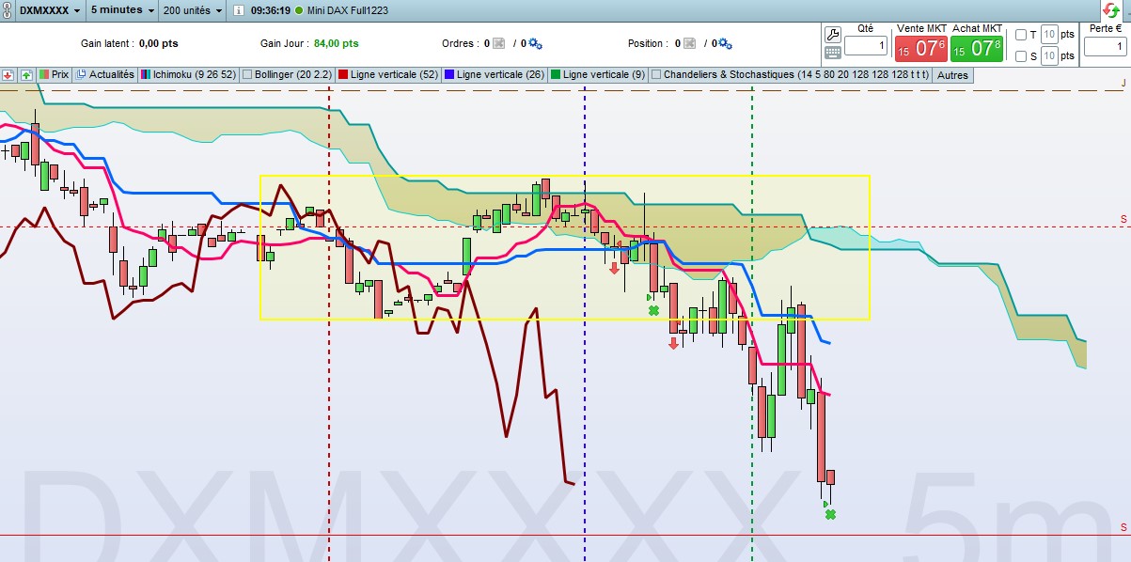The width and height of the screenshot is (1131, 562).
Task: Click the T points input field
Action: (x=1049, y=34)
